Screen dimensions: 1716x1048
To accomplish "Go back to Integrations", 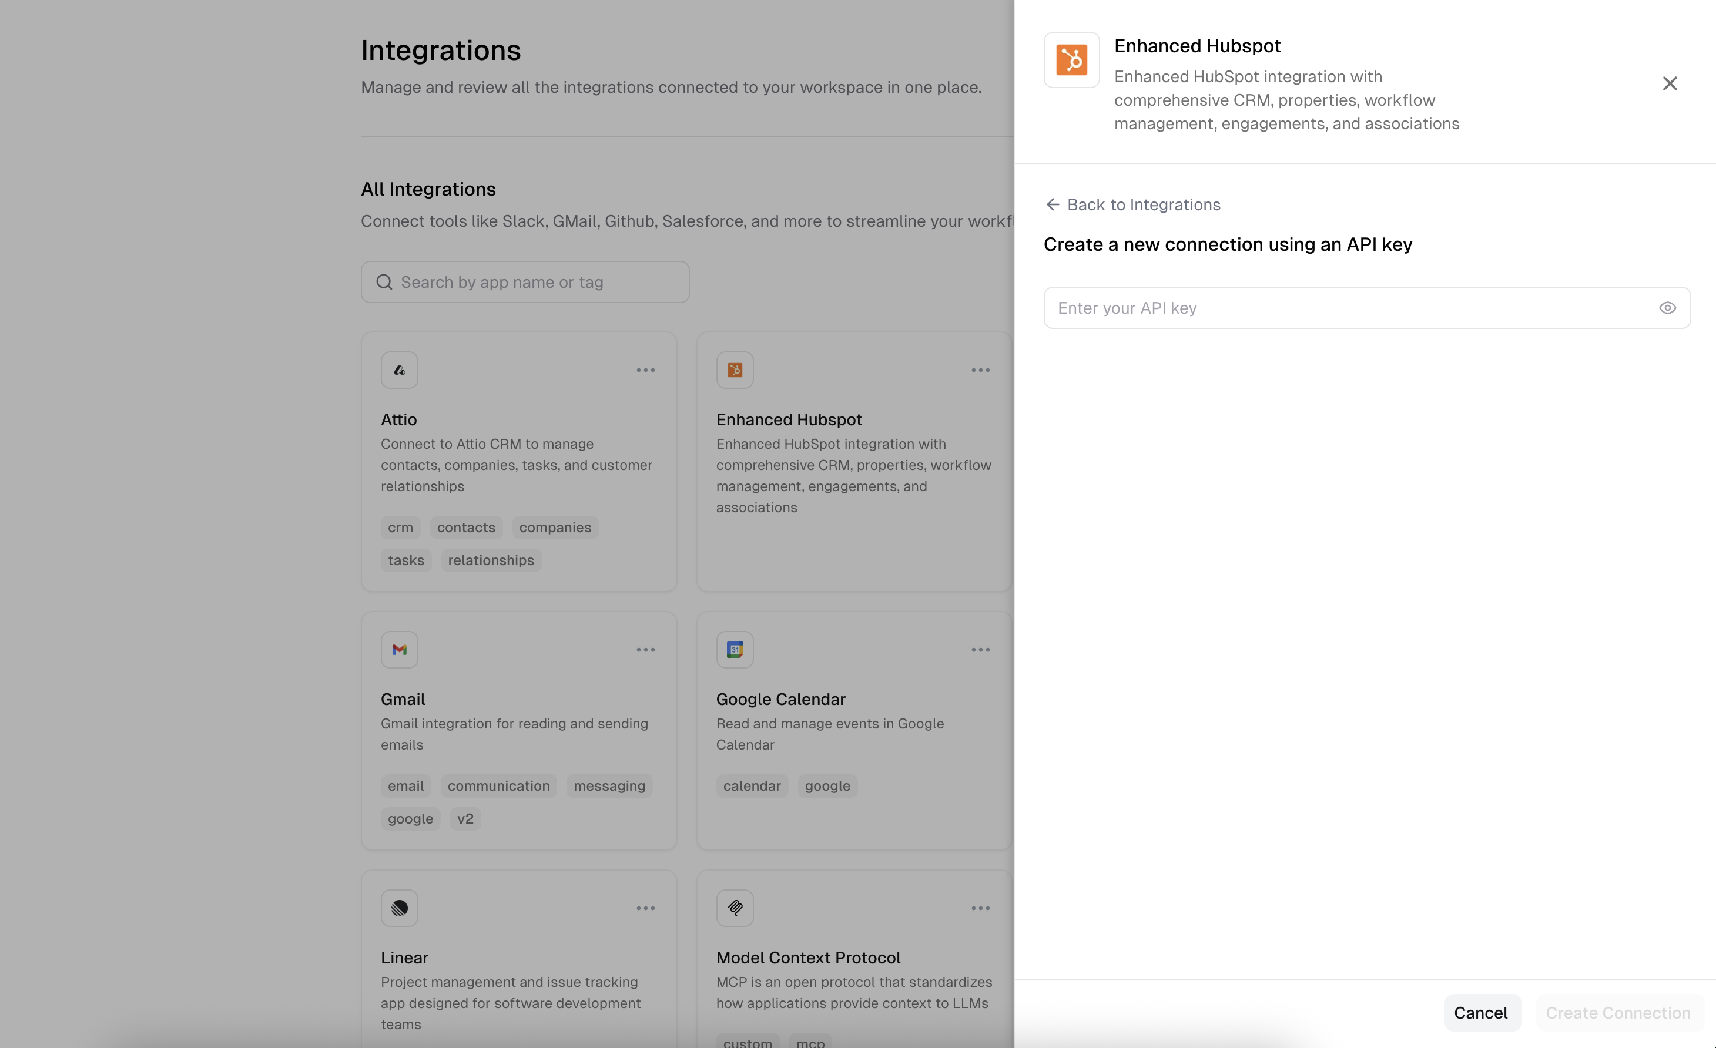I will [x=1132, y=205].
